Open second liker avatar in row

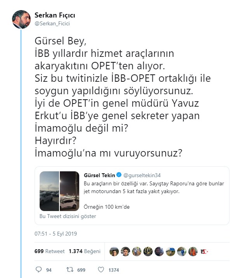point(125,252)
